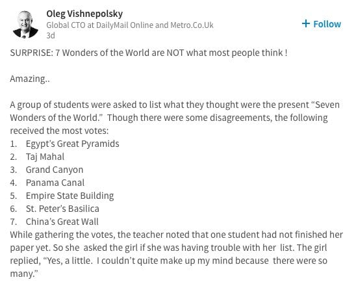
Task: Click the list item Taj Mahal
Action: click(x=45, y=157)
